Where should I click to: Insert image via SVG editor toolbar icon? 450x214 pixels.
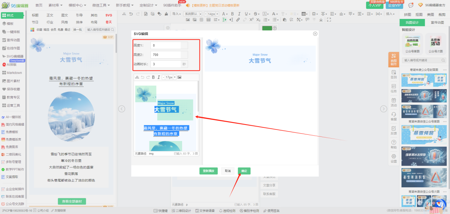[x=179, y=77]
